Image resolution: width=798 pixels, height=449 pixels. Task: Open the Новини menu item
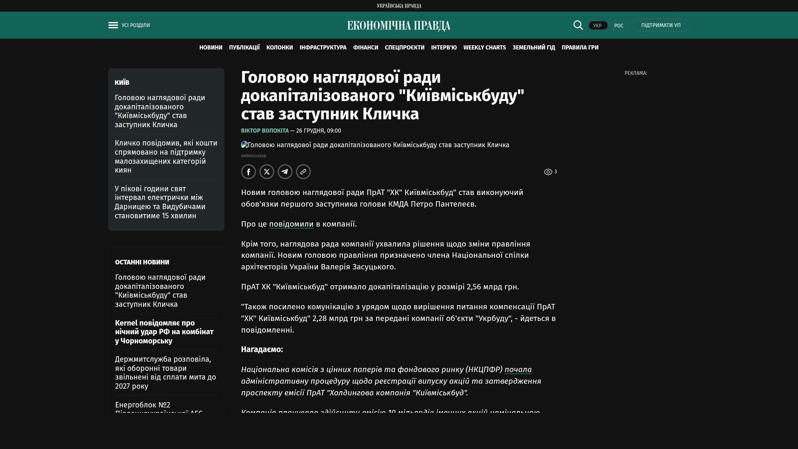click(x=211, y=48)
